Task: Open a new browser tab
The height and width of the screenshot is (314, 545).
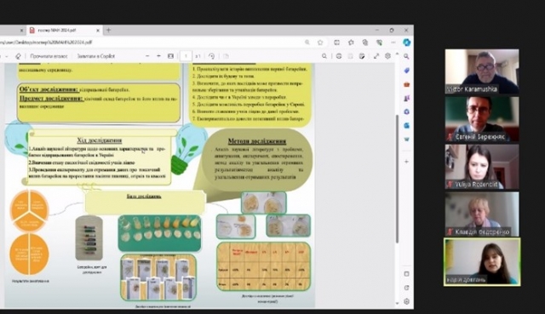Action: tap(108, 31)
